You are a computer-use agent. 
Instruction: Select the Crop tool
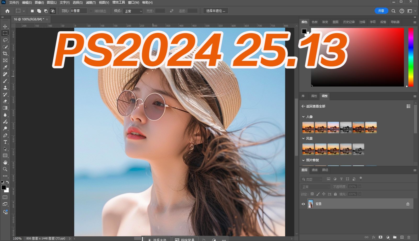pyautogui.click(x=5, y=54)
